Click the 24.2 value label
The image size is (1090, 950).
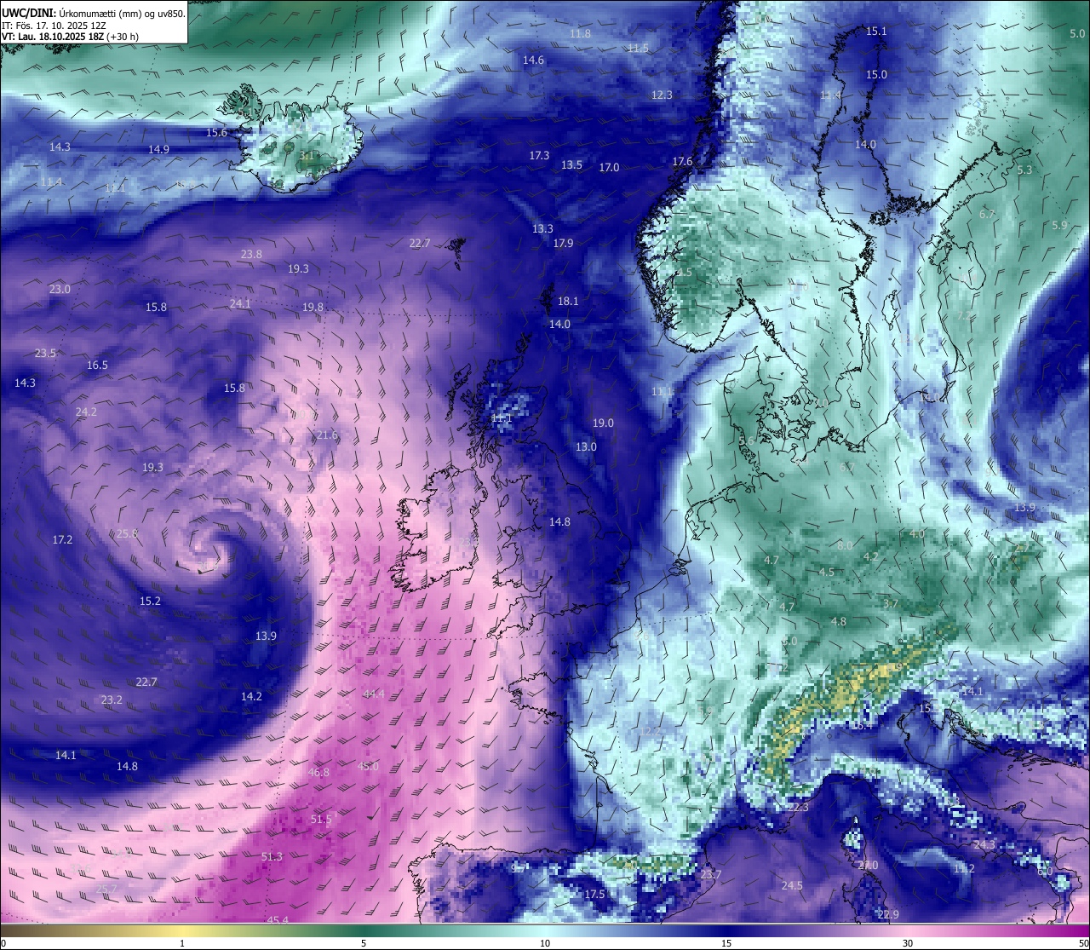coord(86,412)
